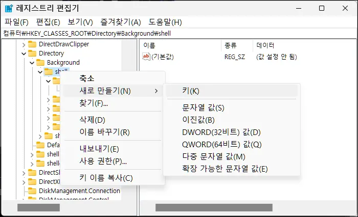Click the (값 설정 안 됨) data cell
Screen dimensions: 358x217
pyautogui.click(x=277, y=57)
